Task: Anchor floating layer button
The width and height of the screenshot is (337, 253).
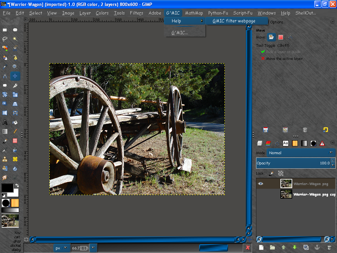Action: 317,247
